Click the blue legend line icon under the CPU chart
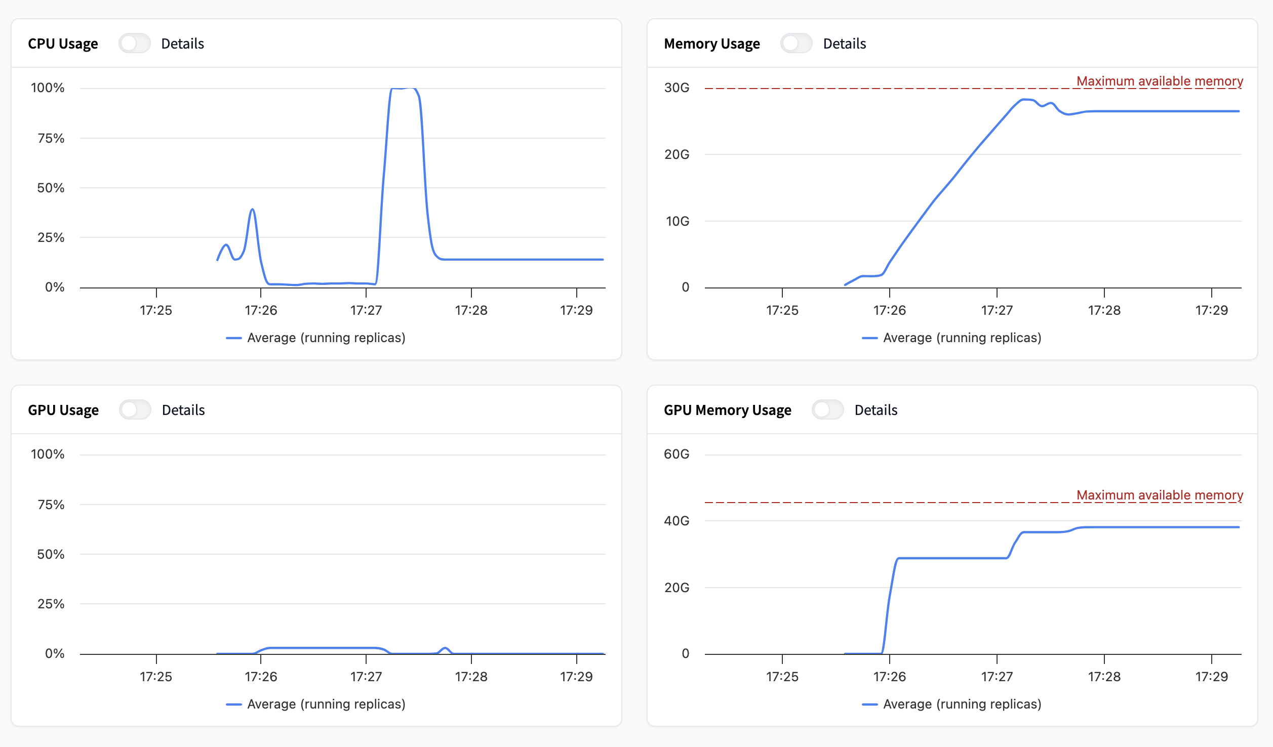The height and width of the screenshot is (747, 1273). (233, 338)
